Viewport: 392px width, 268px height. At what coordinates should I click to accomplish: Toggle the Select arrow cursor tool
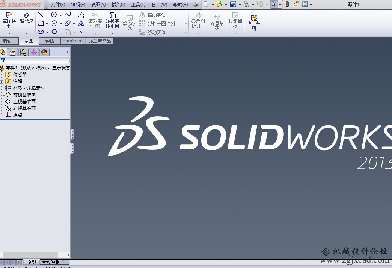(x=273, y=4)
